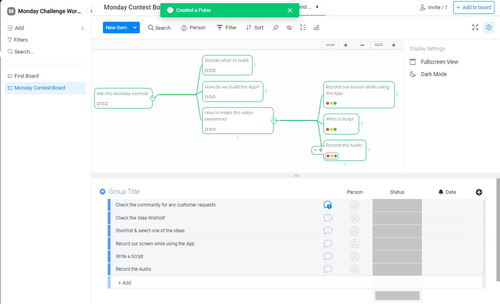Open the row height icon
The image size is (500, 304).
(303, 27)
